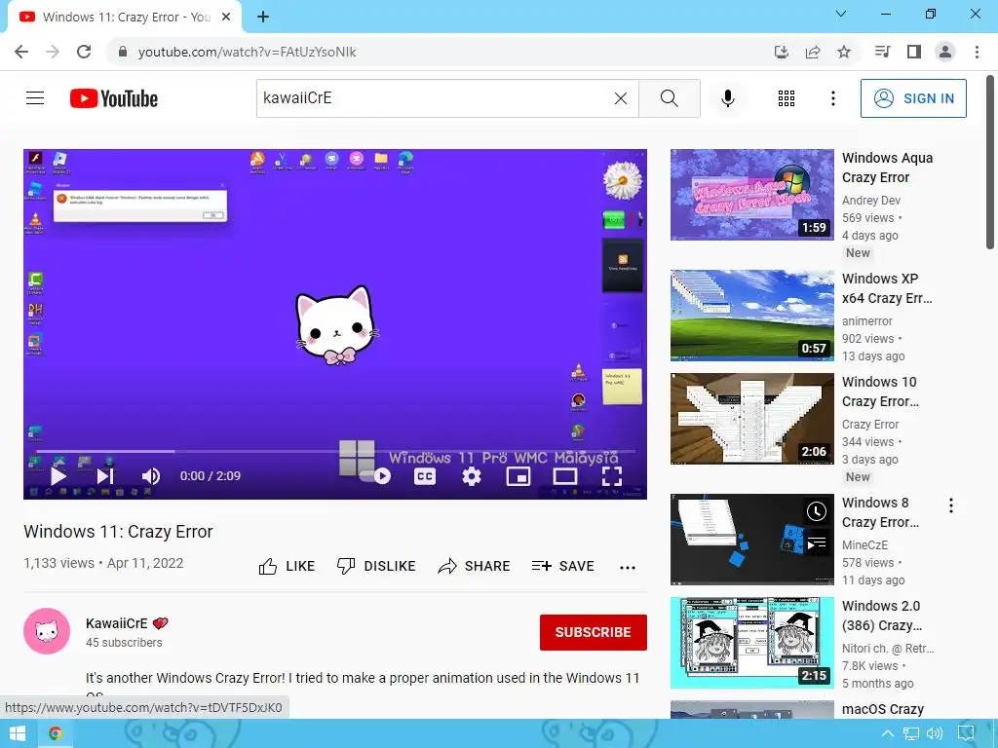The image size is (998, 748).
Task: Open options menu for Windows 8 video
Action: click(951, 505)
